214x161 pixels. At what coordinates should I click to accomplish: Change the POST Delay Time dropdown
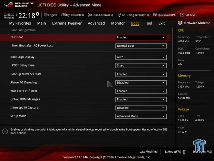pos(141,65)
